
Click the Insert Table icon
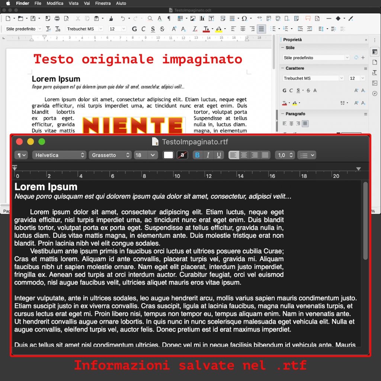coord(180,18)
